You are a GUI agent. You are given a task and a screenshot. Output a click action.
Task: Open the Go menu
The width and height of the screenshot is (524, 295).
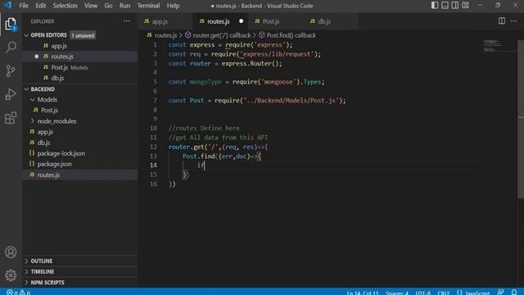coord(108,6)
